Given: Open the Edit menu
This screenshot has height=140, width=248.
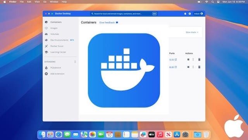Looking at the screenshot, I should [x=29, y=2].
